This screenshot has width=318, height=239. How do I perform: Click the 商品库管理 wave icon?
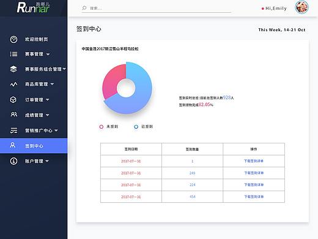click(x=13, y=84)
